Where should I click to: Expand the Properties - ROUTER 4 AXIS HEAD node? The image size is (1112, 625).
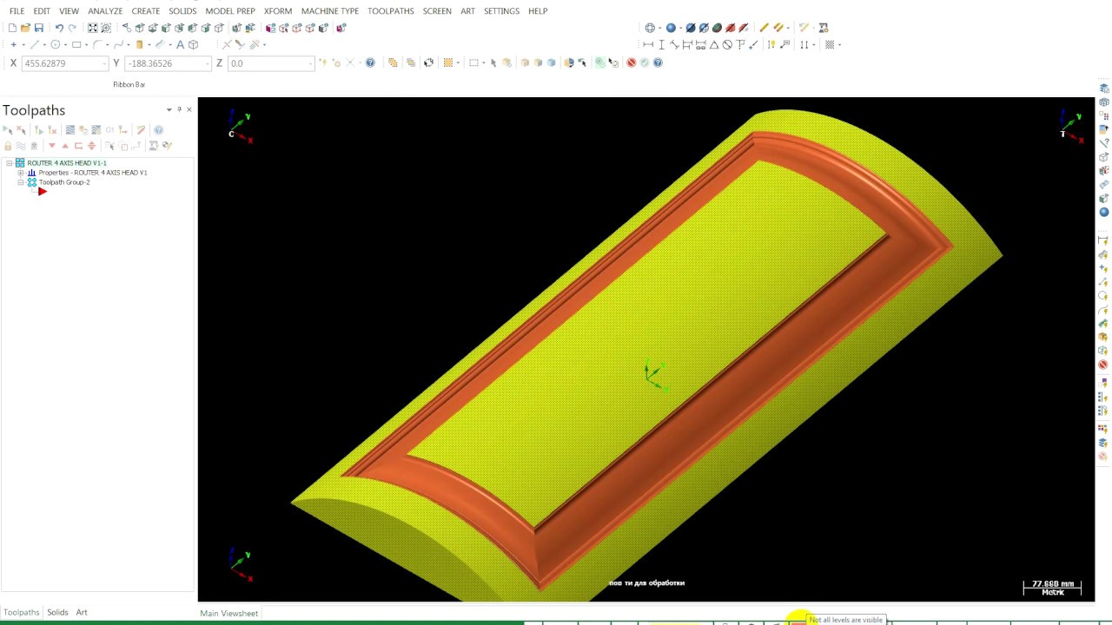point(21,173)
